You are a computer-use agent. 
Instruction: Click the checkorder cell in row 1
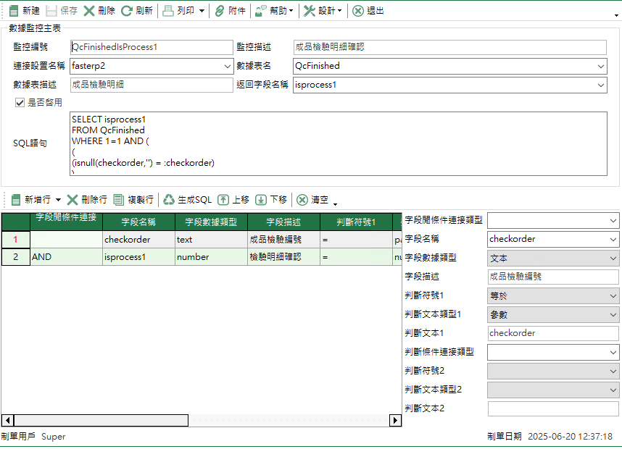[139, 240]
